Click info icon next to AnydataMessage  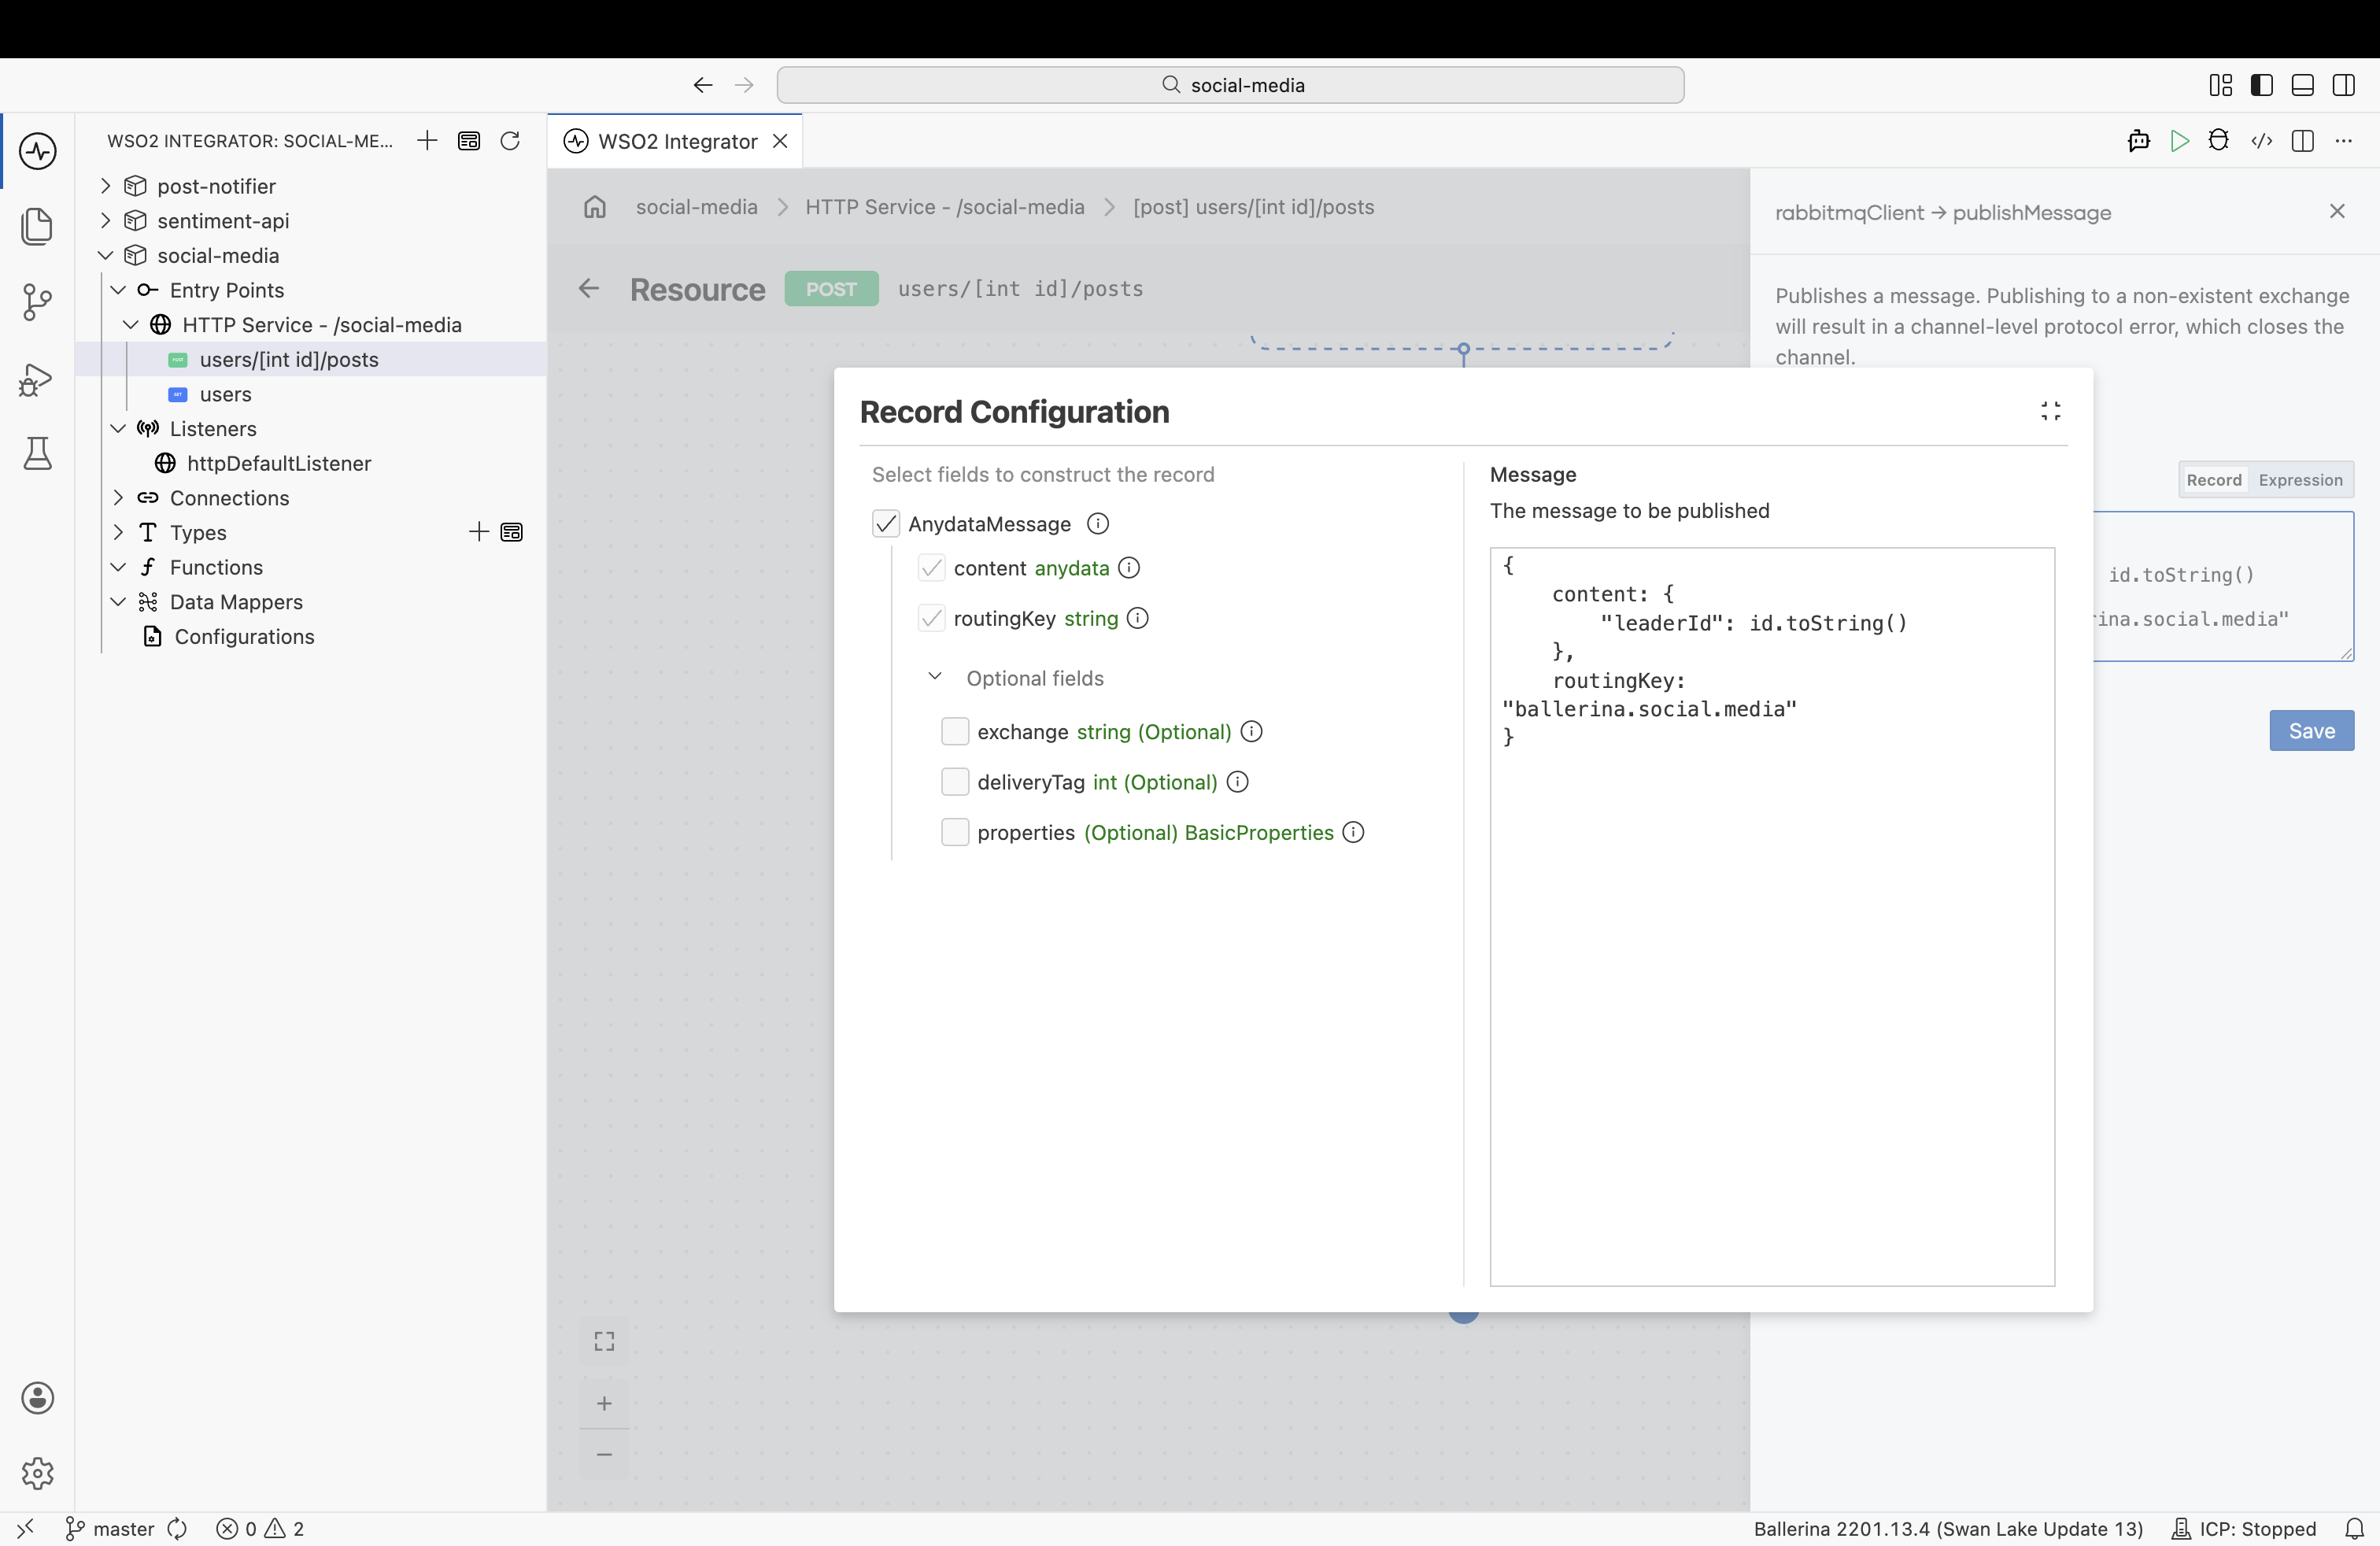point(1098,524)
